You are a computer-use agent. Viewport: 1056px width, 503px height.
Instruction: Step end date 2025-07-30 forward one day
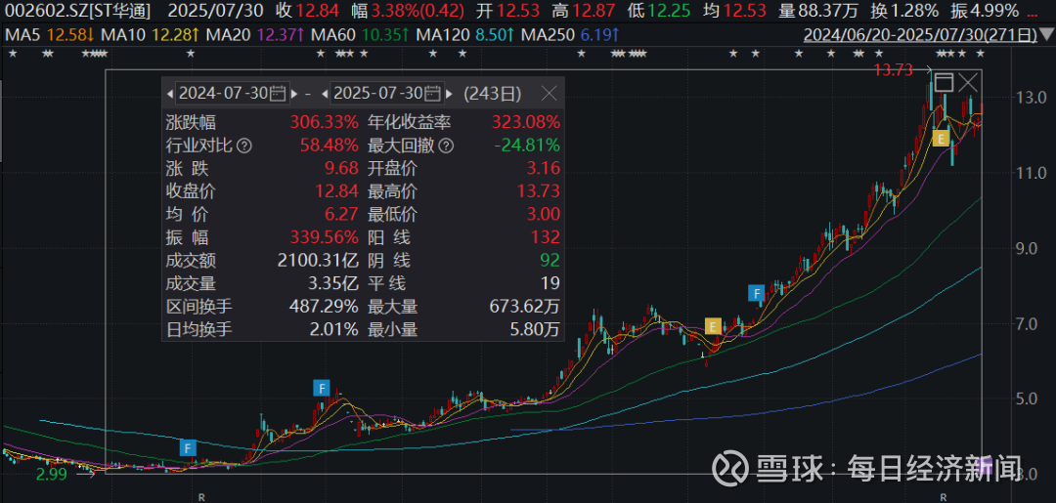pyautogui.click(x=450, y=94)
